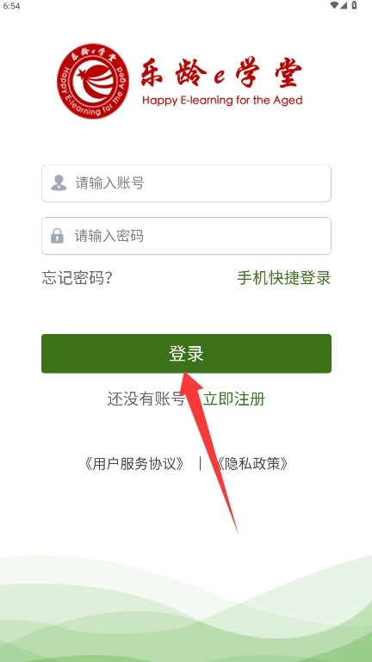Switch to 手机快捷登录 phone quick login
Screen dimensions: 372x662
coord(284,278)
